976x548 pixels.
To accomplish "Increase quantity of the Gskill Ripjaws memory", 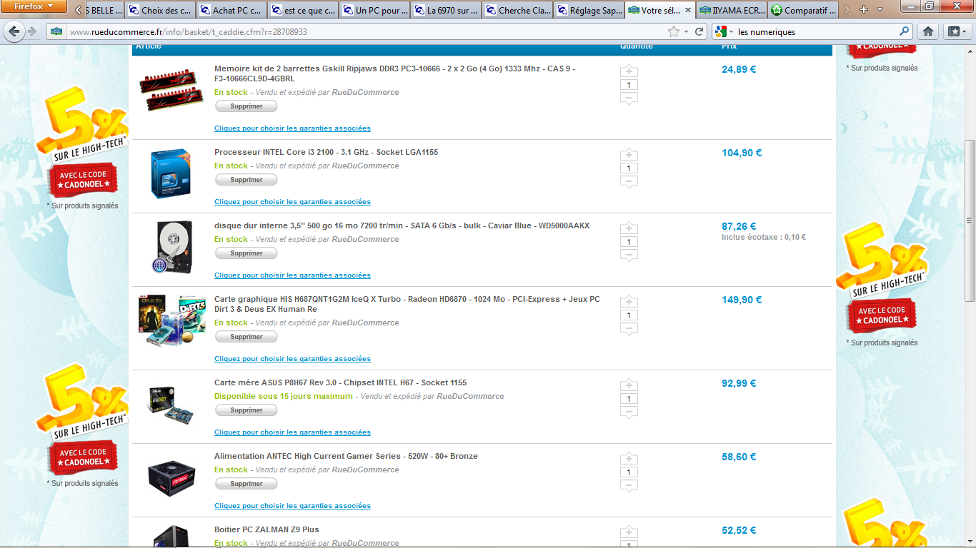I will coord(629,71).
